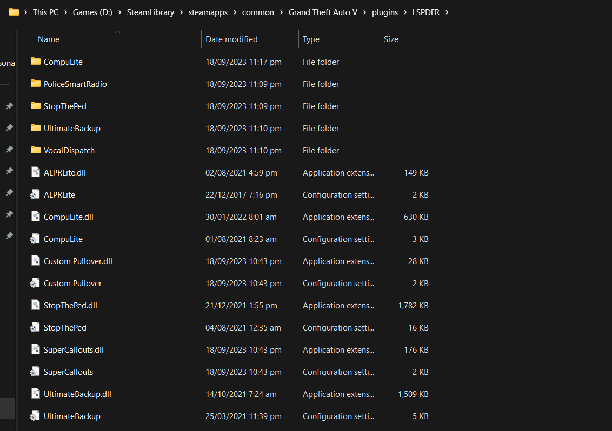Expand the chevron after LSPDFR breadcrumb
The width and height of the screenshot is (612, 431).
click(447, 12)
